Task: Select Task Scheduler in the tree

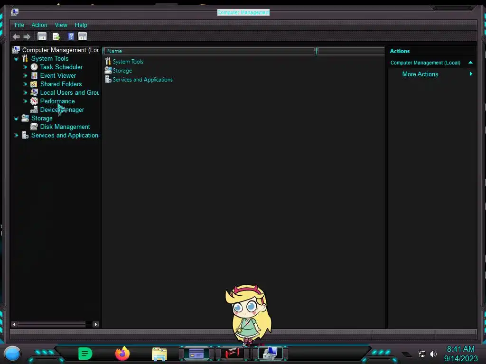Action: tap(61, 67)
